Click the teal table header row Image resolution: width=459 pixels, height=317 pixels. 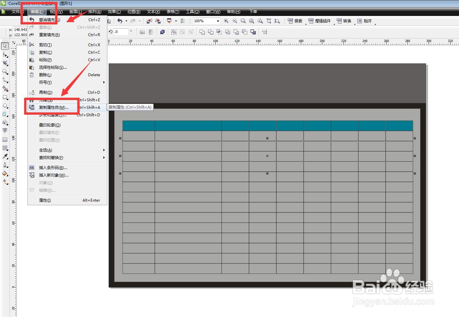coord(268,126)
